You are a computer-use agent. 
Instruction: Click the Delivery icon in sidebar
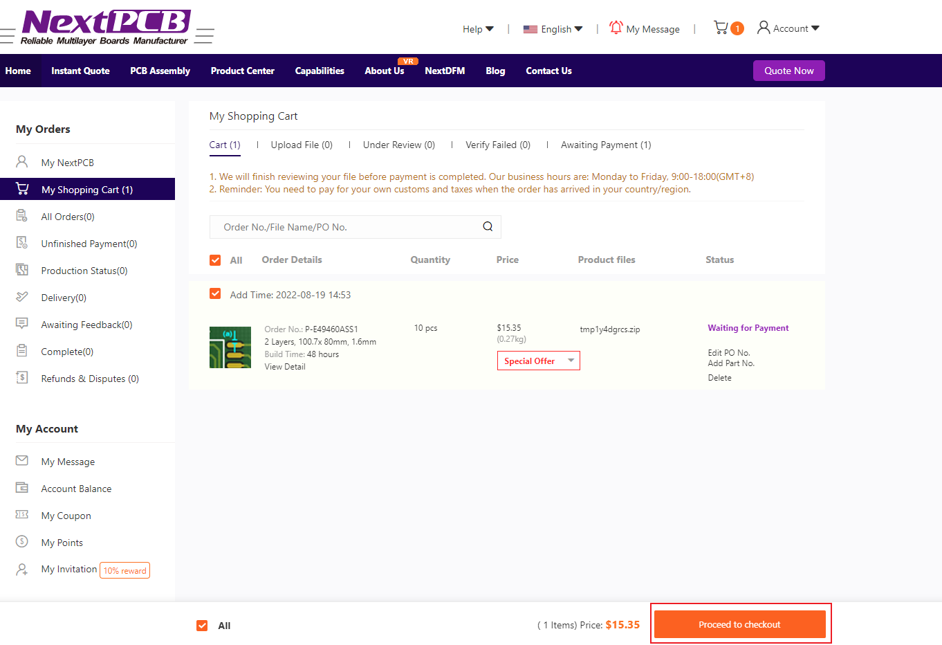click(22, 297)
